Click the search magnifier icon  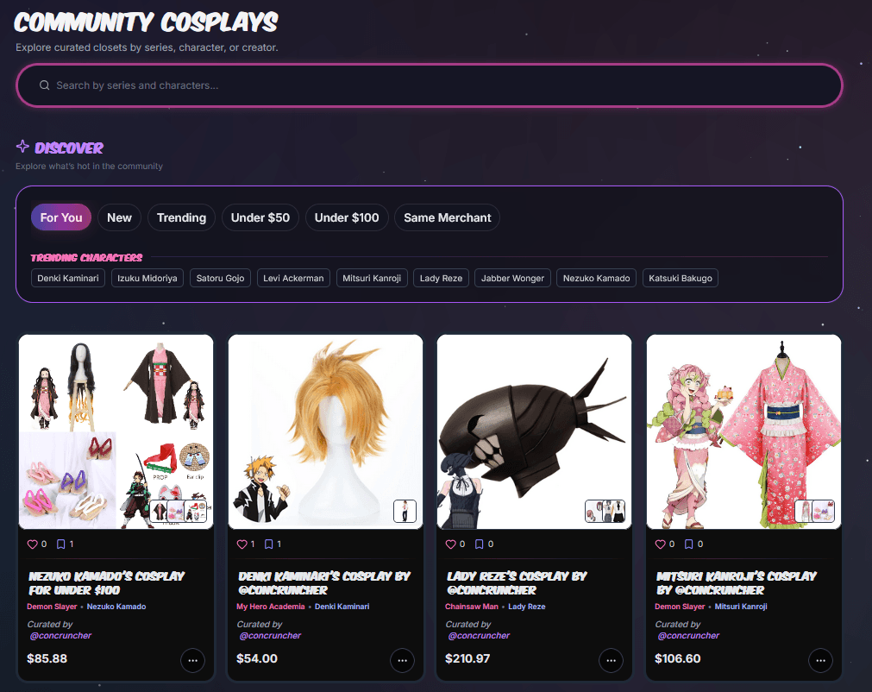click(x=45, y=85)
